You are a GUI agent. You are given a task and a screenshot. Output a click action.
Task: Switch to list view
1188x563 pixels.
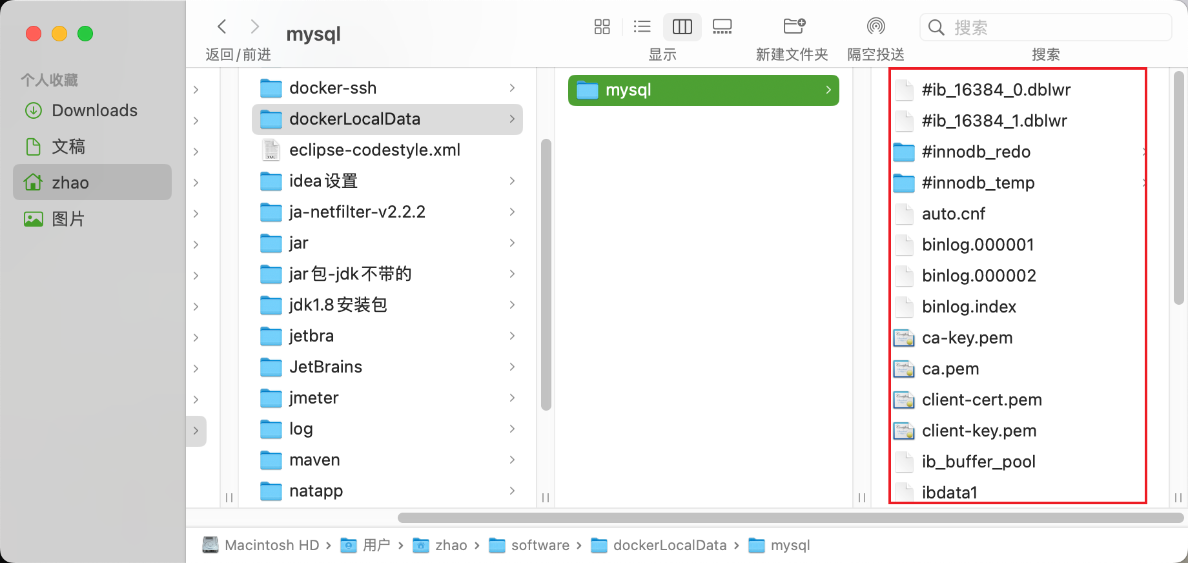642,26
